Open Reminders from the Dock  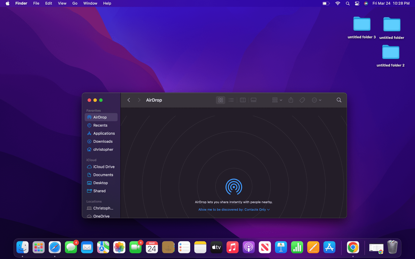click(x=184, y=247)
